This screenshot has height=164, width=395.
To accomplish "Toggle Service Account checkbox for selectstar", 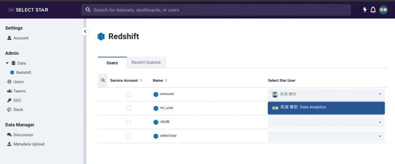I will click(x=128, y=136).
